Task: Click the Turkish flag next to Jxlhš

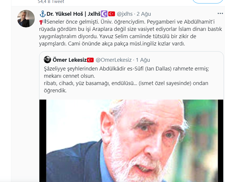Action: tap(111, 14)
